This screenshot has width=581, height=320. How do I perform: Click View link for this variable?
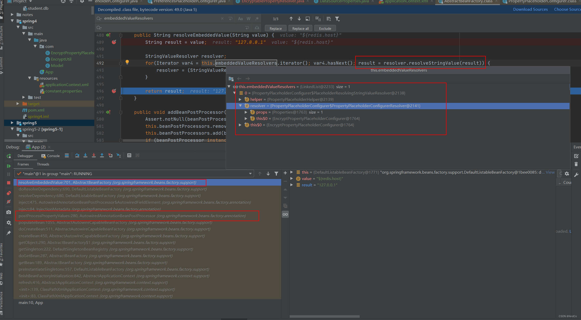click(x=550, y=172)
